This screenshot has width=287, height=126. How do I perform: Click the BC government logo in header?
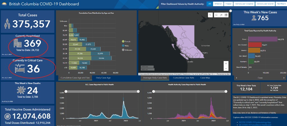(4, 4)
